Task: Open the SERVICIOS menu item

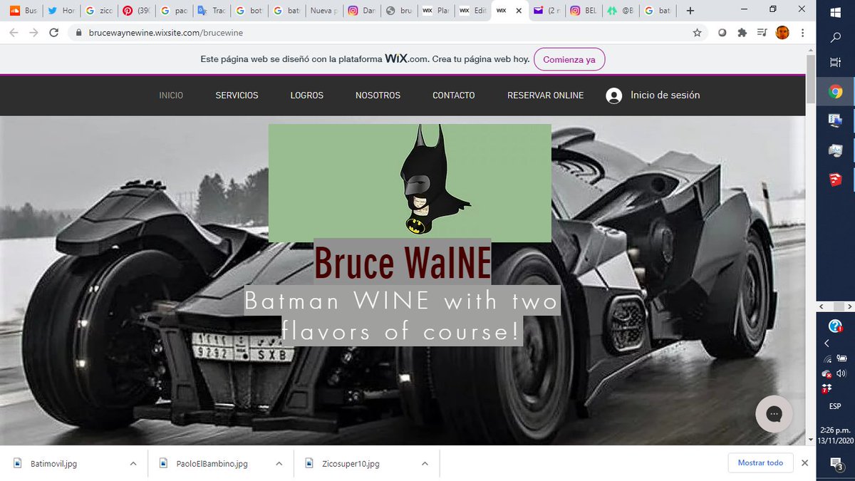Action: pos(237,95)
